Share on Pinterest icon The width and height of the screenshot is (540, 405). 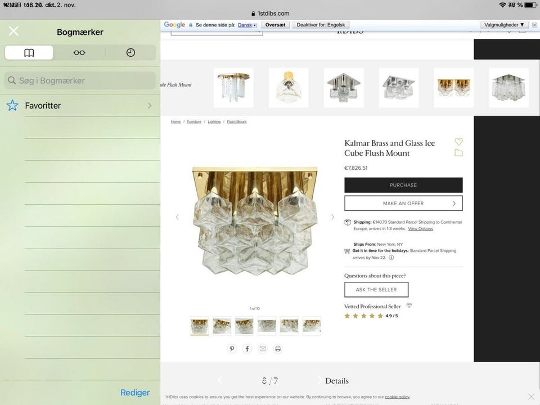232,349
